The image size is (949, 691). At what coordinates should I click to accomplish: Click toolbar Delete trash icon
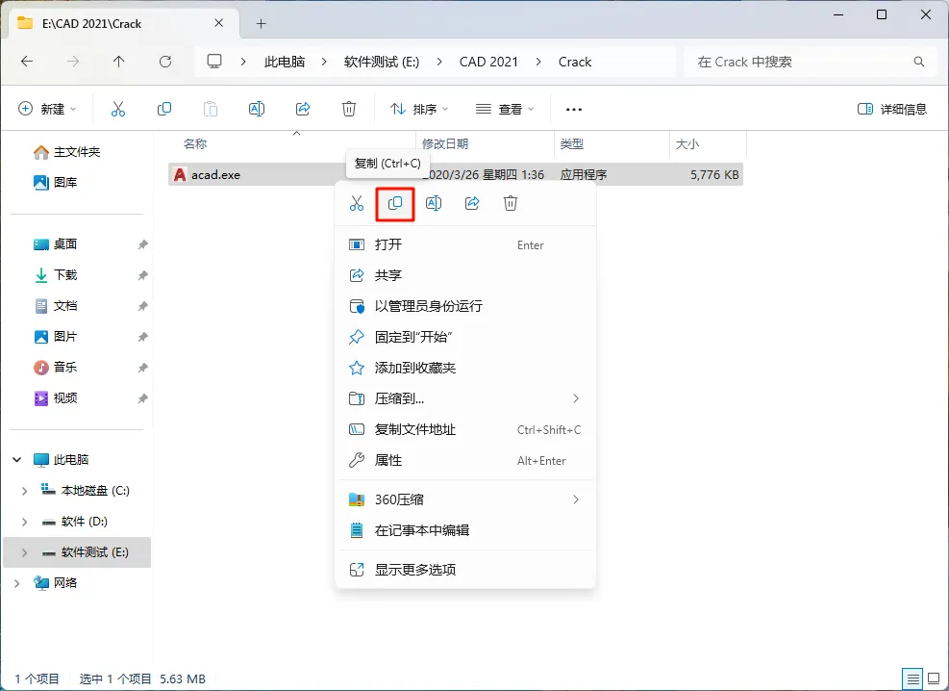pyautogui.click(x=349, y=109)
